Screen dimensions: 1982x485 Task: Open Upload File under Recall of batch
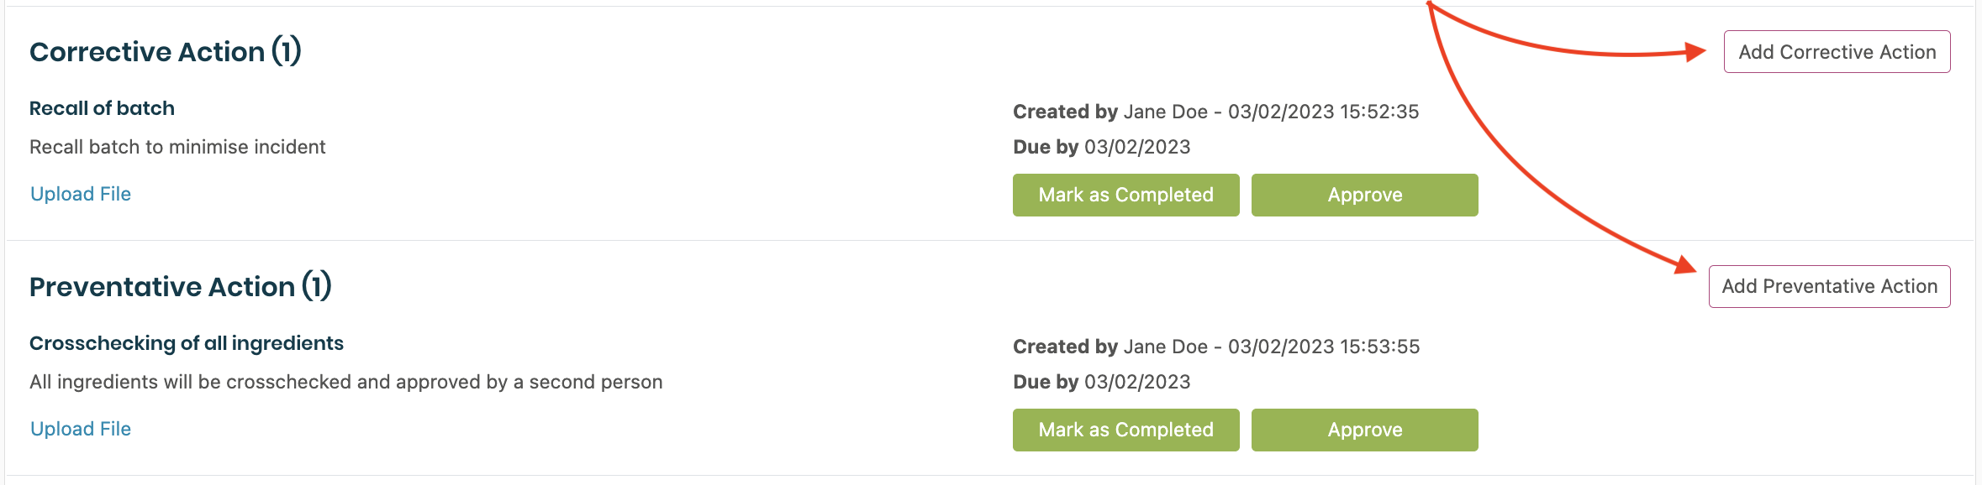coord(81,194)
